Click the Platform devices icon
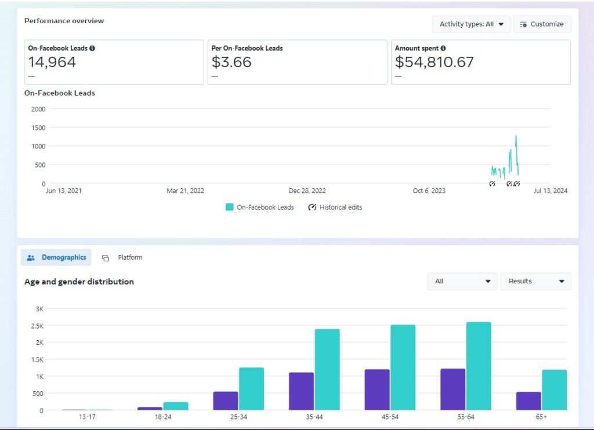Viewport: 594px width, 430px height. click(x=106, y=258)
